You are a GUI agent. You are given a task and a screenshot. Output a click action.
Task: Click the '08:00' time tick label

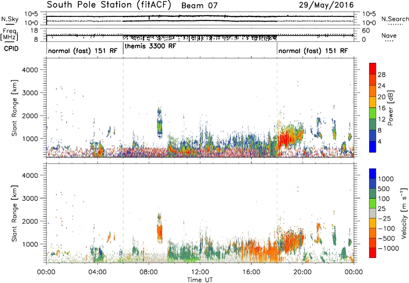tap(149, 272)
